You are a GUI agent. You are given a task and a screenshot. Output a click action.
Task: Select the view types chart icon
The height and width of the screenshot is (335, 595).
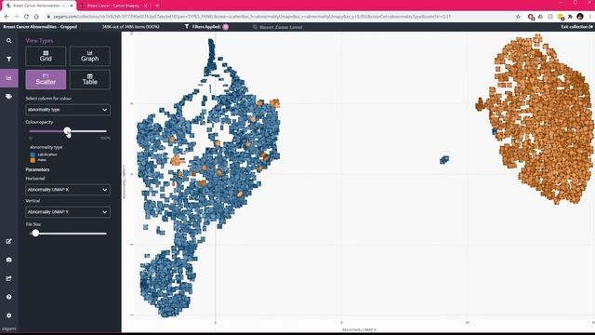tap(8, 78)
